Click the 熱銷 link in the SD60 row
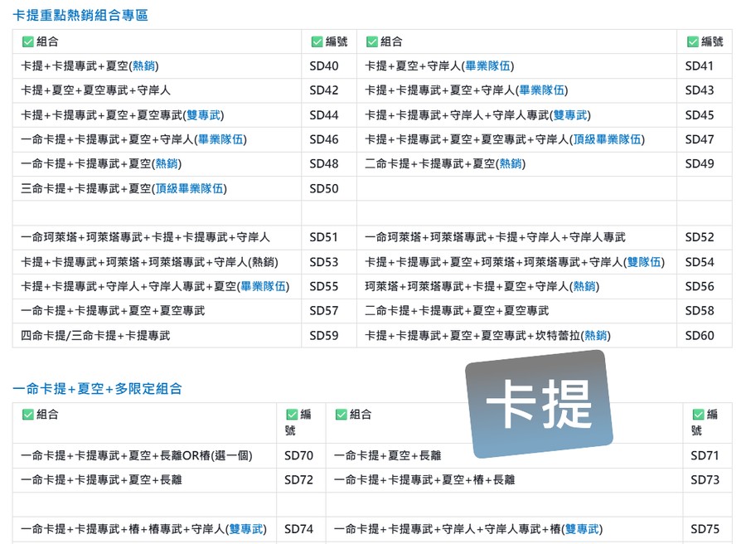Viewport: 746px width, 544px height. (596, 336)
